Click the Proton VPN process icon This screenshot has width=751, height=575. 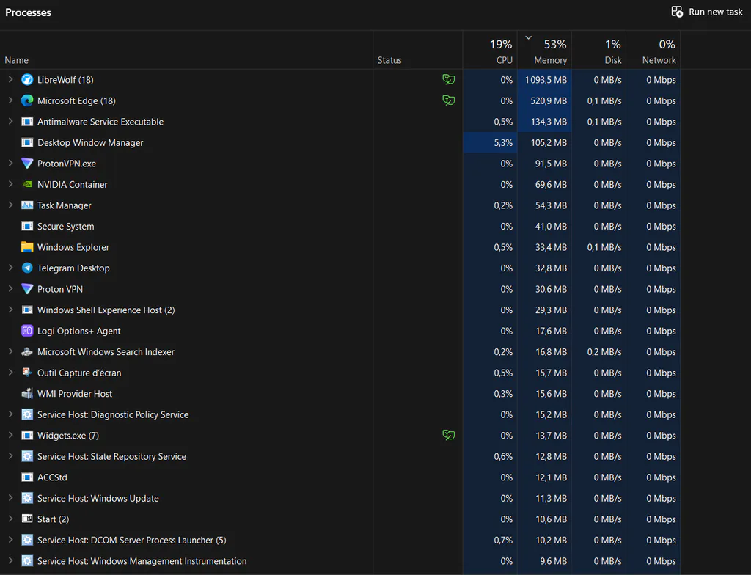pos(27,289)
